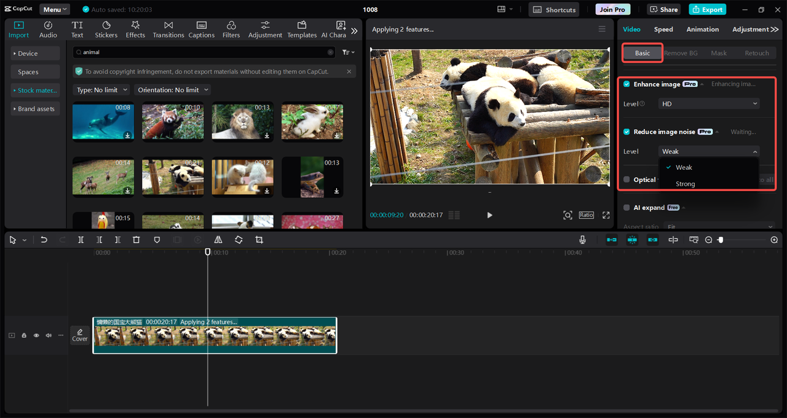Choose Strong in the noise level list
Image resolution: width=787 pixels, height=418 pixels.
coord(685,184)
